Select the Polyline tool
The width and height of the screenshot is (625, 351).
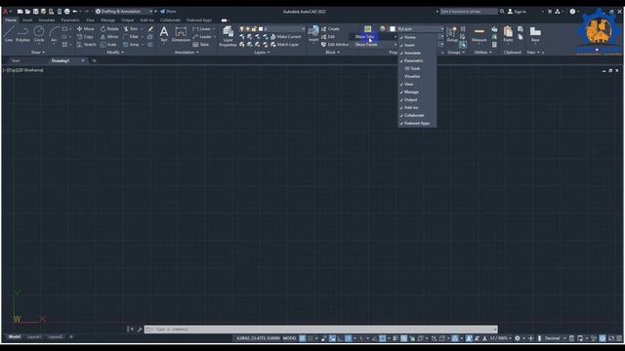[22, 34]
